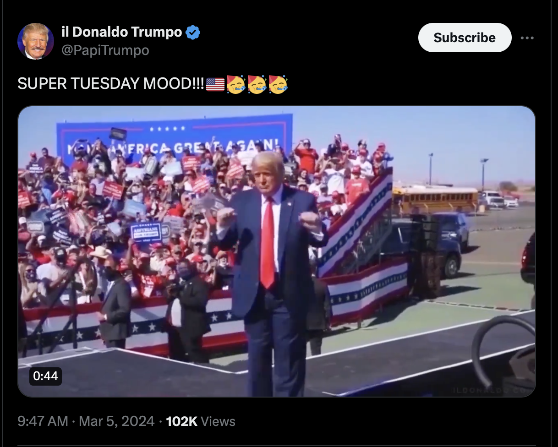
Task: View the 102K Views count details
Action: [201, 421]
